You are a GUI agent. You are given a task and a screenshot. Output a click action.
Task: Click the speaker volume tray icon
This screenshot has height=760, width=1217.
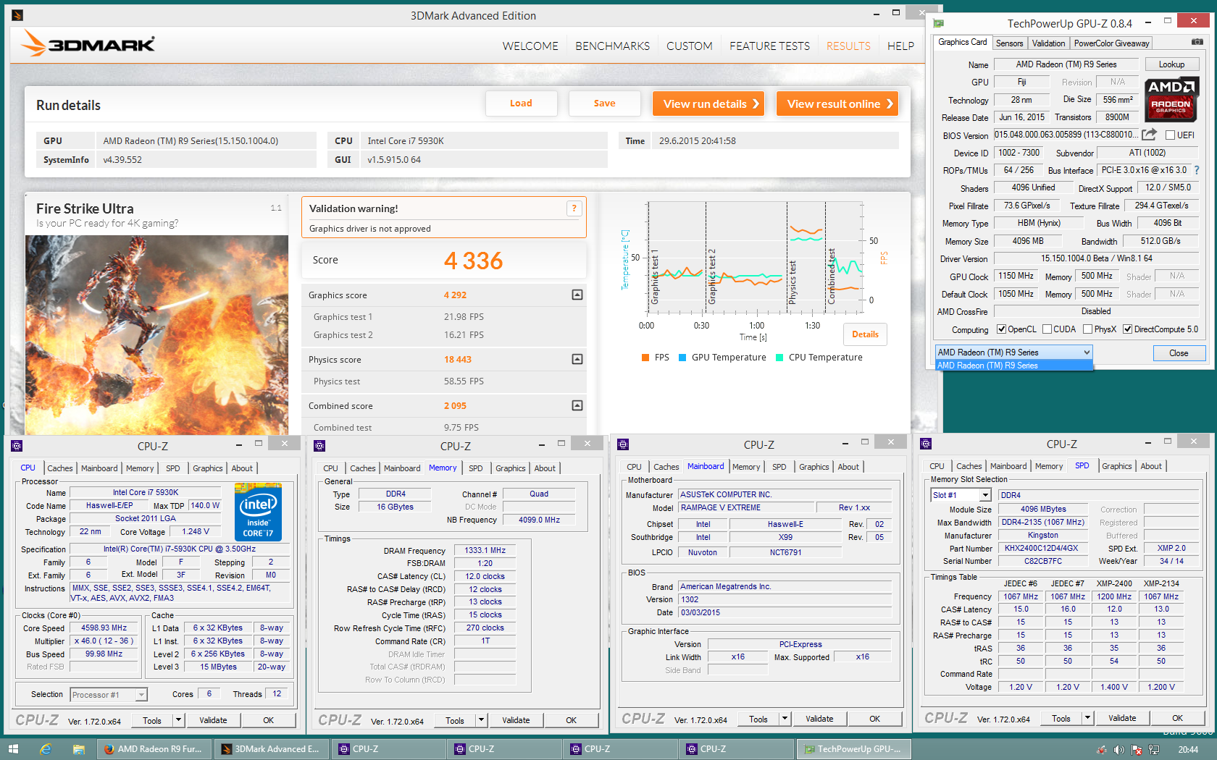[1119, 750]
